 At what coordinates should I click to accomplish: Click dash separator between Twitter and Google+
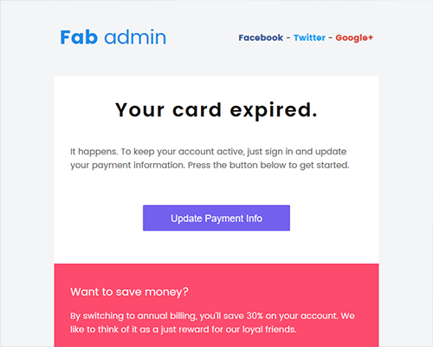tap(331, 38)
